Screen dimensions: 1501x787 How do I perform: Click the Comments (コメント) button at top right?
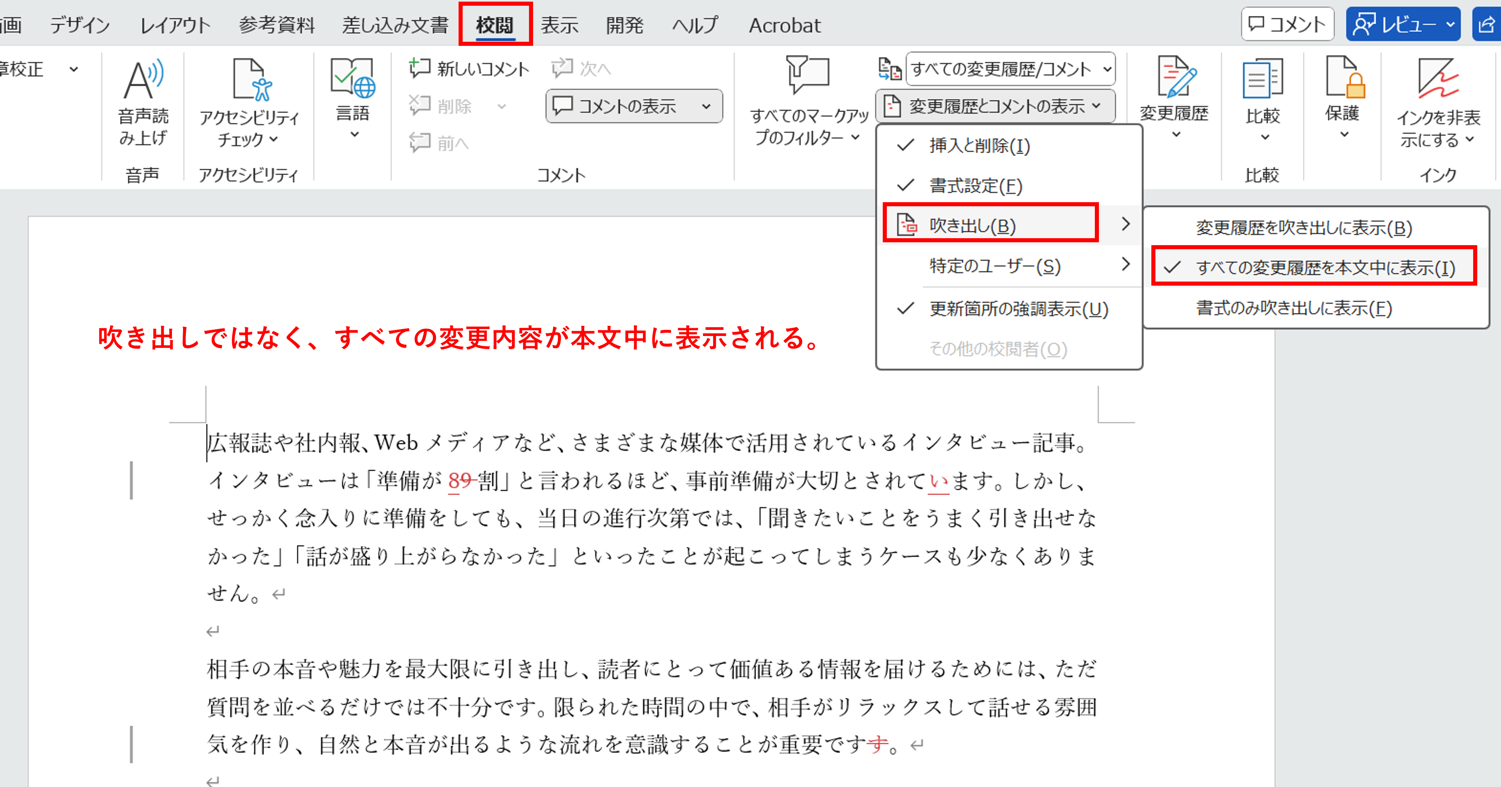[1287, 25]
